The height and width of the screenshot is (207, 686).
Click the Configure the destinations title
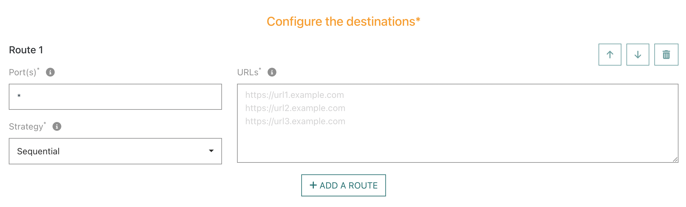[343, 22]
